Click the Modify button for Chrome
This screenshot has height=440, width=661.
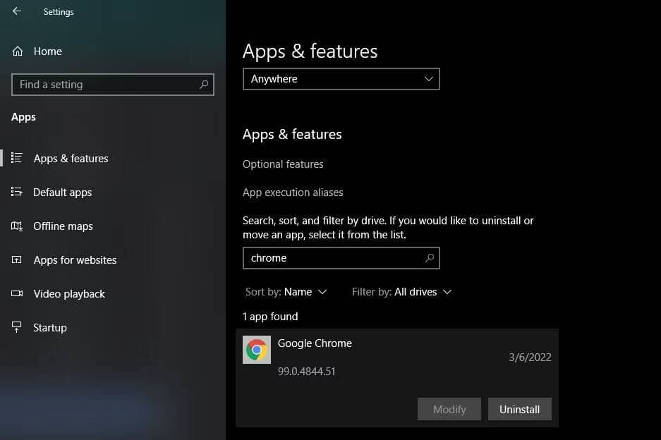coord(449,409)
